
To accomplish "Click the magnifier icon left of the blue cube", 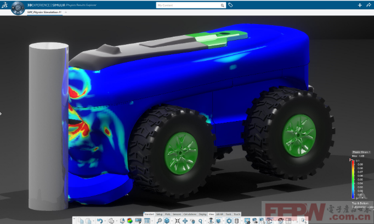I will [x=159, y=221].
